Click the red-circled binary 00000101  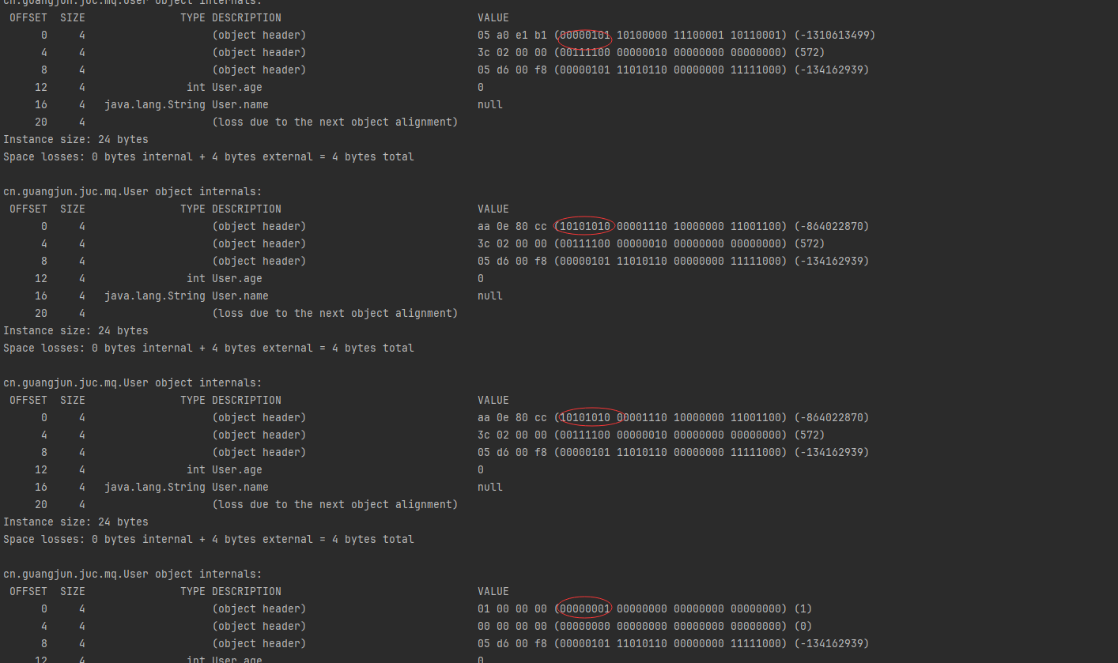(584, 36)
